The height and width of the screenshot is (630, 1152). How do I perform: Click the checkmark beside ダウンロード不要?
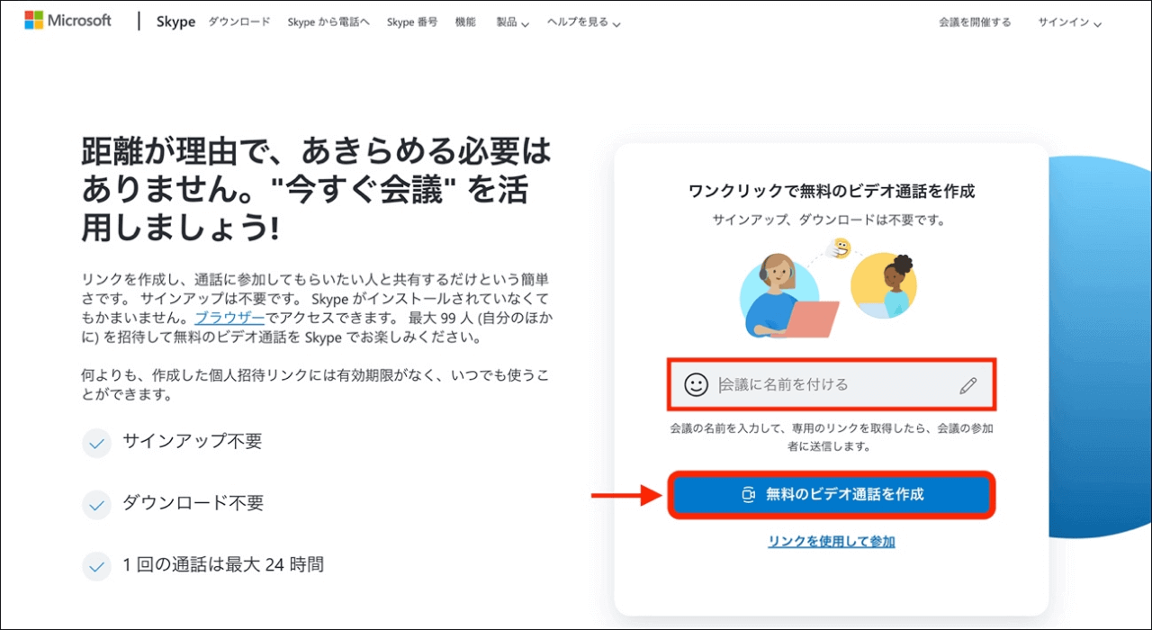(96, 505)
